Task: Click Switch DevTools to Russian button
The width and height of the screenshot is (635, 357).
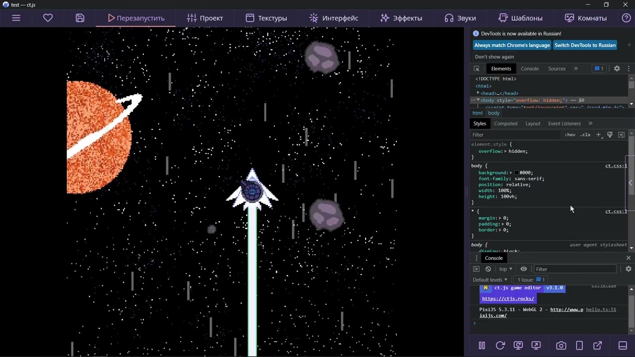Action: coord(585,45)
